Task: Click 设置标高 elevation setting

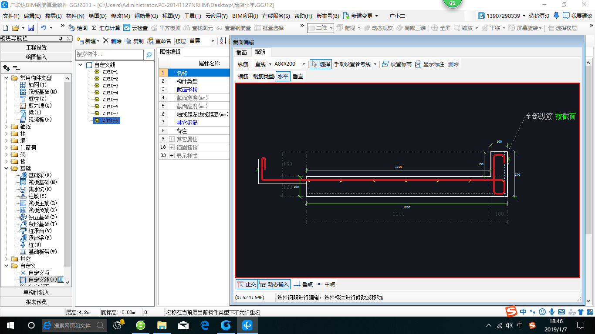Action: tap(396, 64)
